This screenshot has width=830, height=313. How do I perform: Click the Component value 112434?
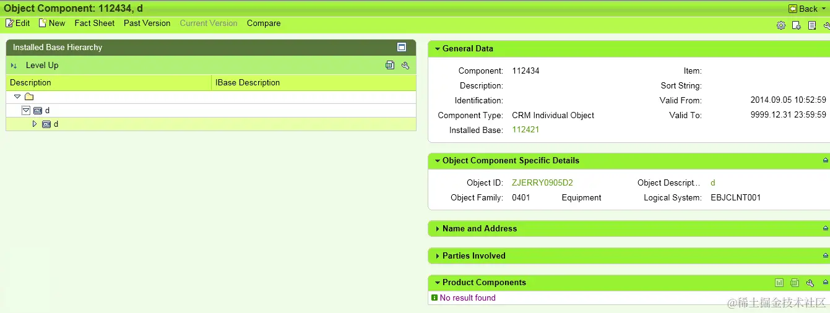pos(526,71)
